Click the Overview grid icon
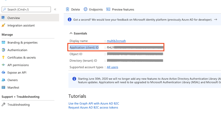 [3, 18]
